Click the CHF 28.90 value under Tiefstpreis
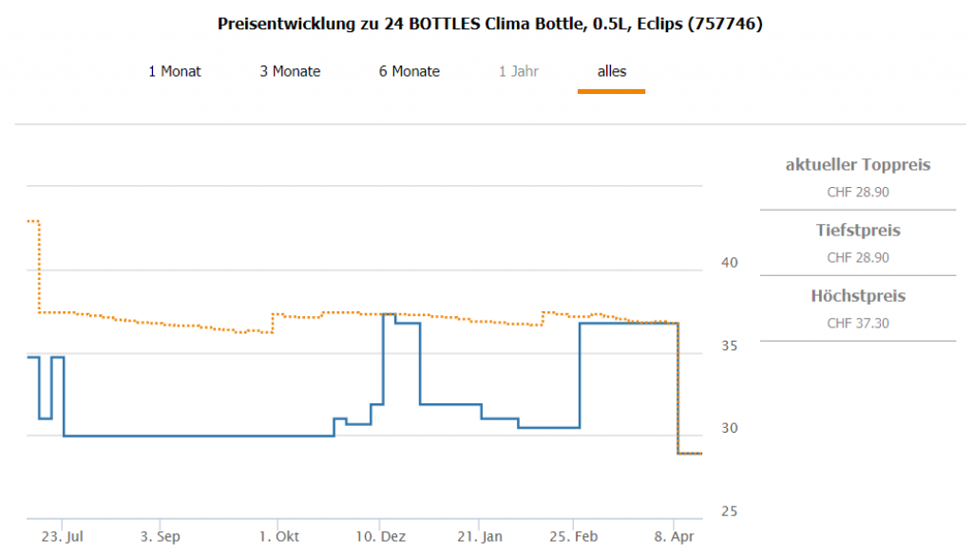Screen dimensions: 973x557 tap(858, 257)
